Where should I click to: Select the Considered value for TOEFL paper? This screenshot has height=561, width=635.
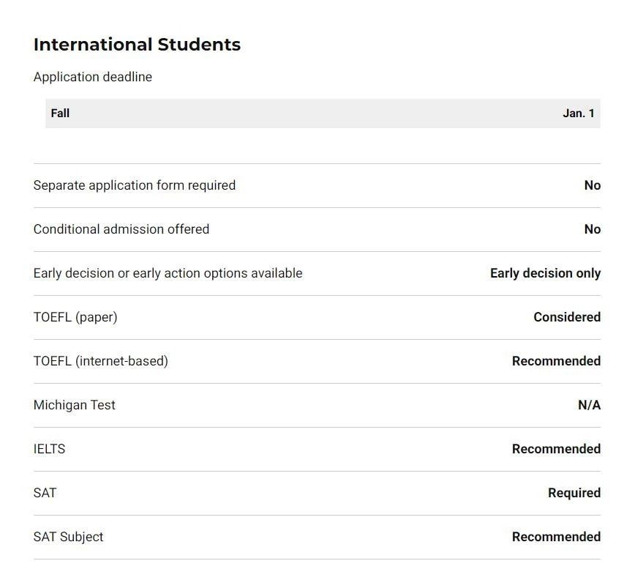(567, 317)
